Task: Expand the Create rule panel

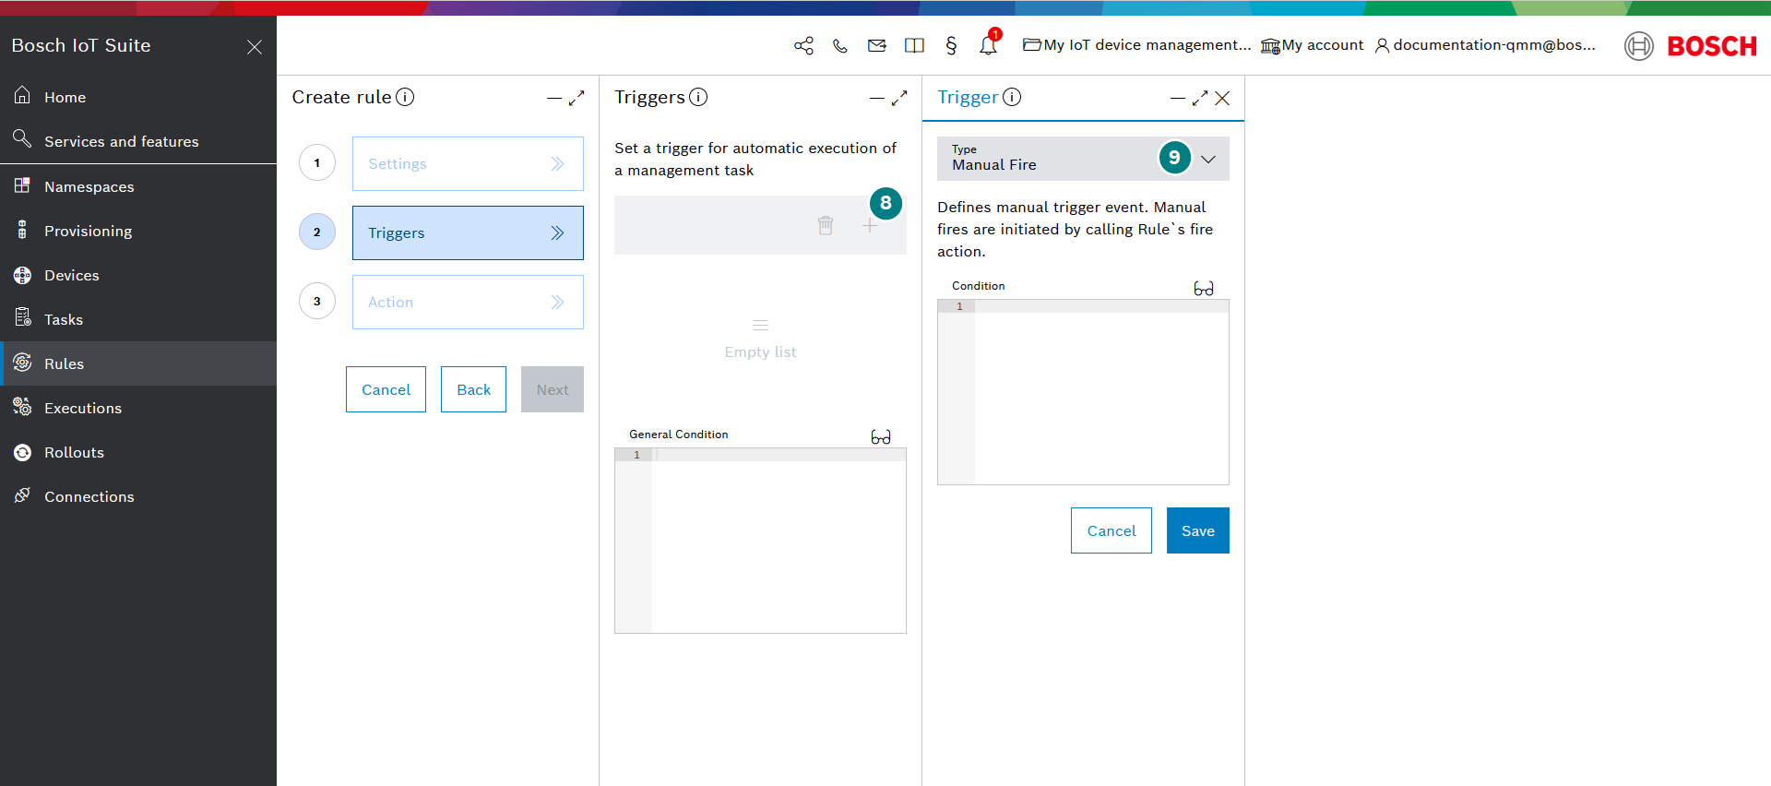Action: tap(576, 98)
